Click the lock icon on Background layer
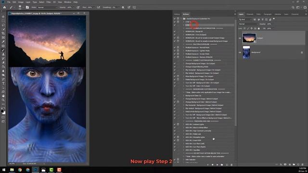This screenshot has width=308, height=173. coord(302,52)
